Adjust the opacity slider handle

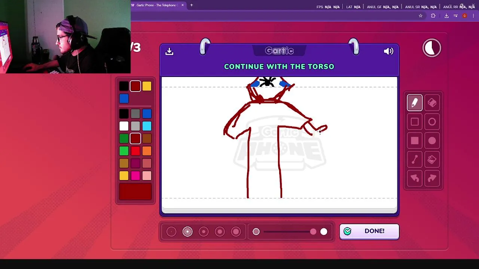click(x=313, y=232)
